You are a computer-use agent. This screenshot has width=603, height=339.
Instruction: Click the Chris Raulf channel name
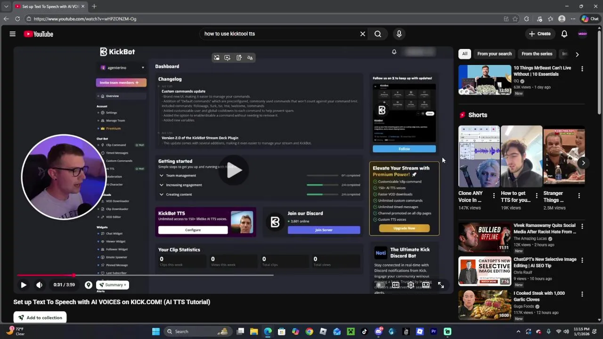click(x=523, y=273)
